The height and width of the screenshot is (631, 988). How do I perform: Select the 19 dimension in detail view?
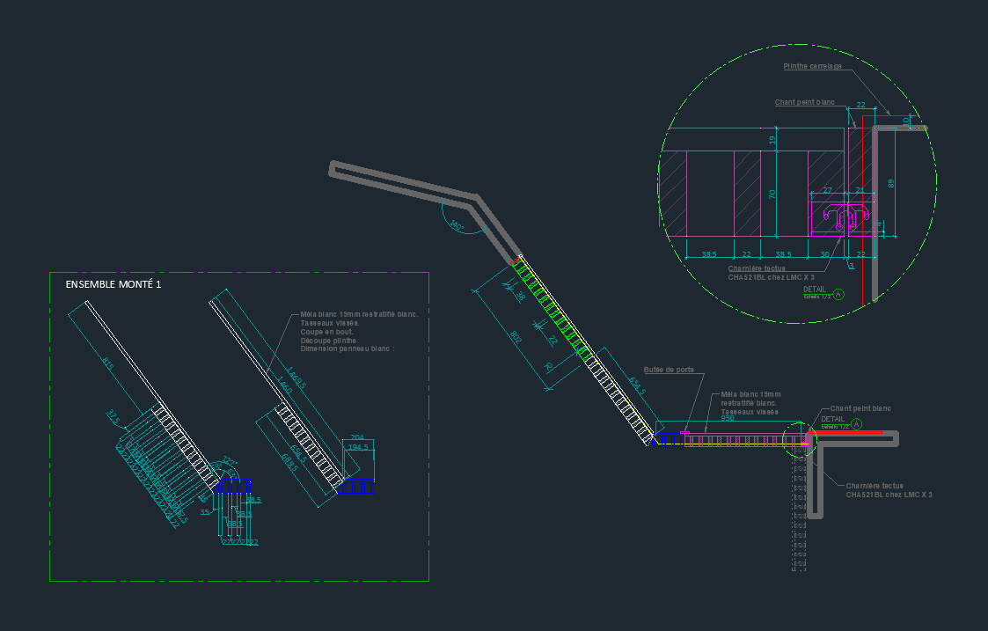[x=772, y=139]
